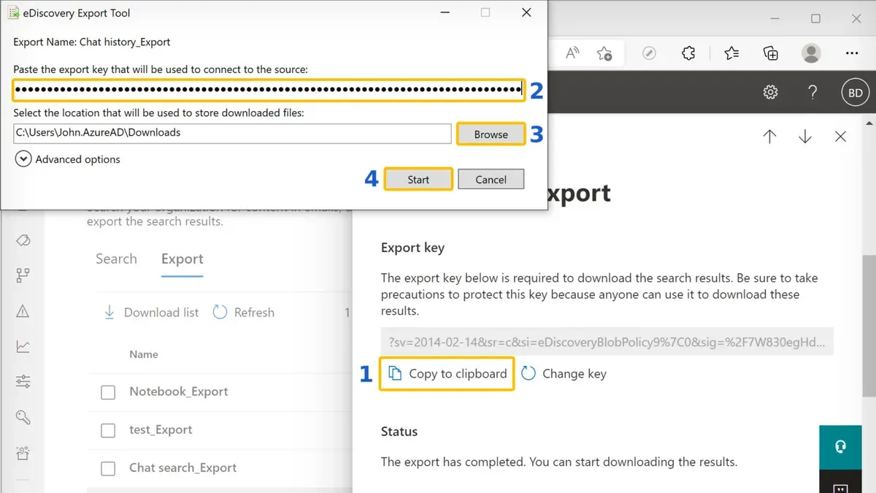Screen dimensions: 876x493
Task: Open Notebook_Export entry
Action: point(179,391)
